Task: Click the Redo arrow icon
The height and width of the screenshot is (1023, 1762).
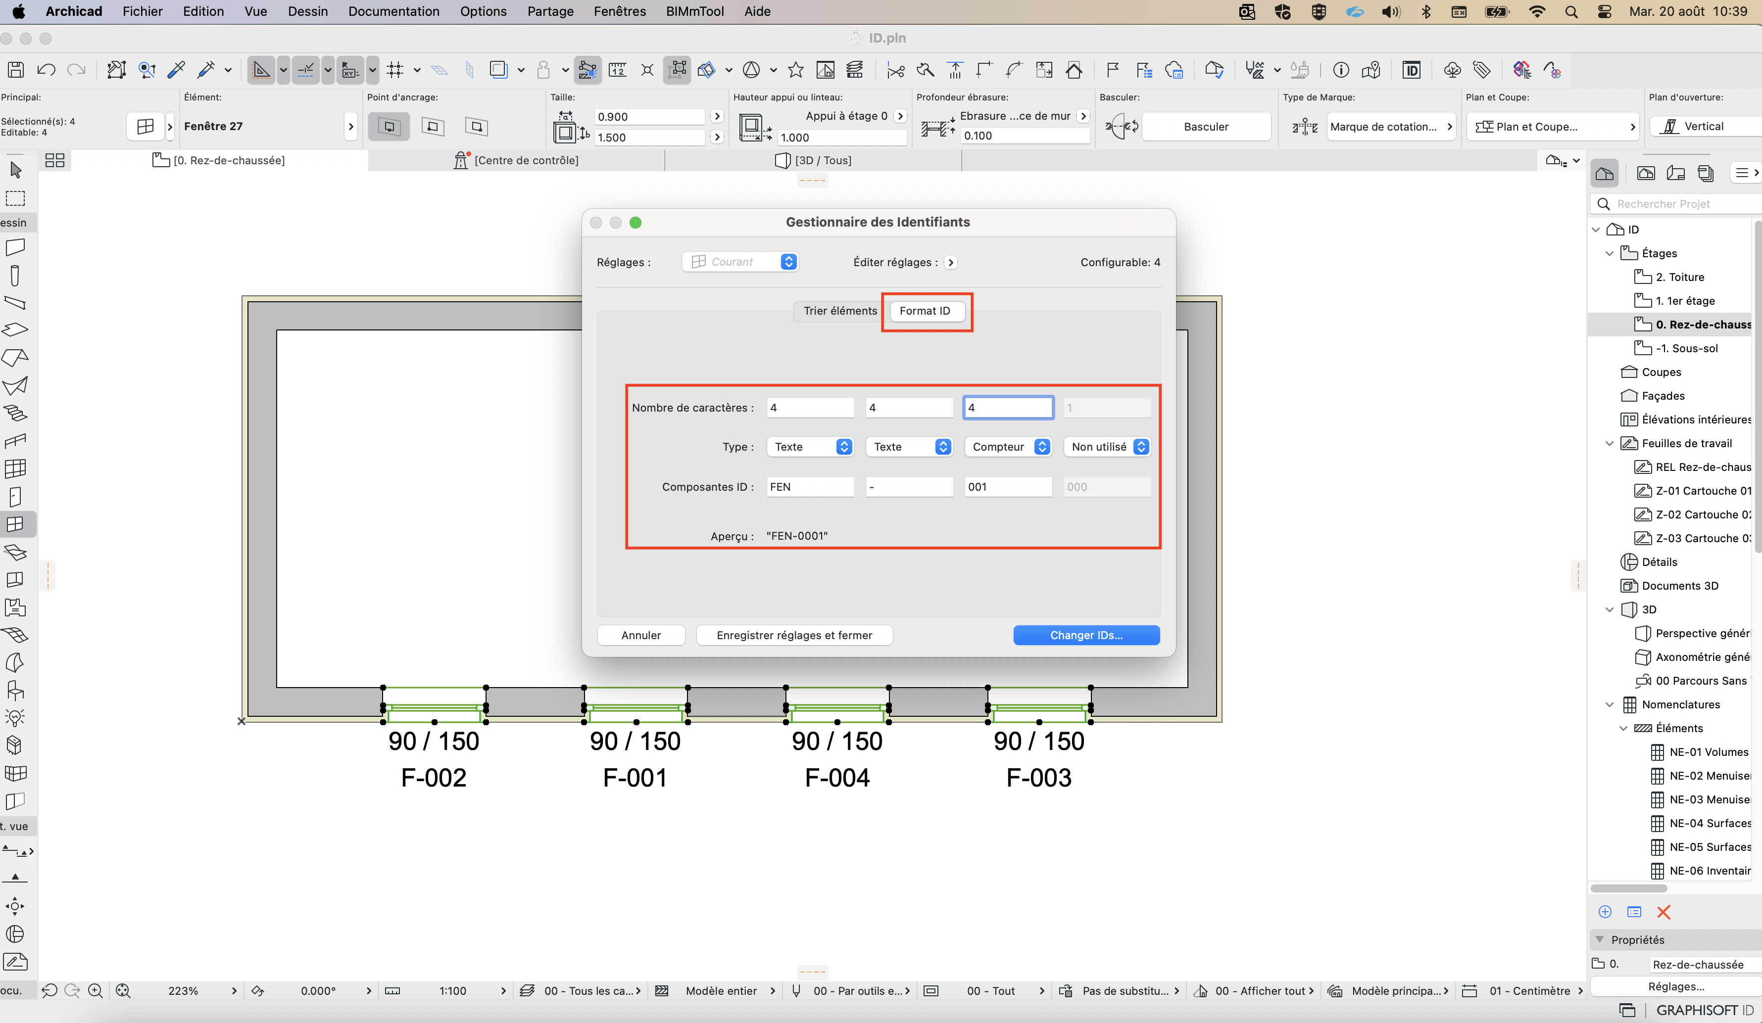Action: point(76,70)
